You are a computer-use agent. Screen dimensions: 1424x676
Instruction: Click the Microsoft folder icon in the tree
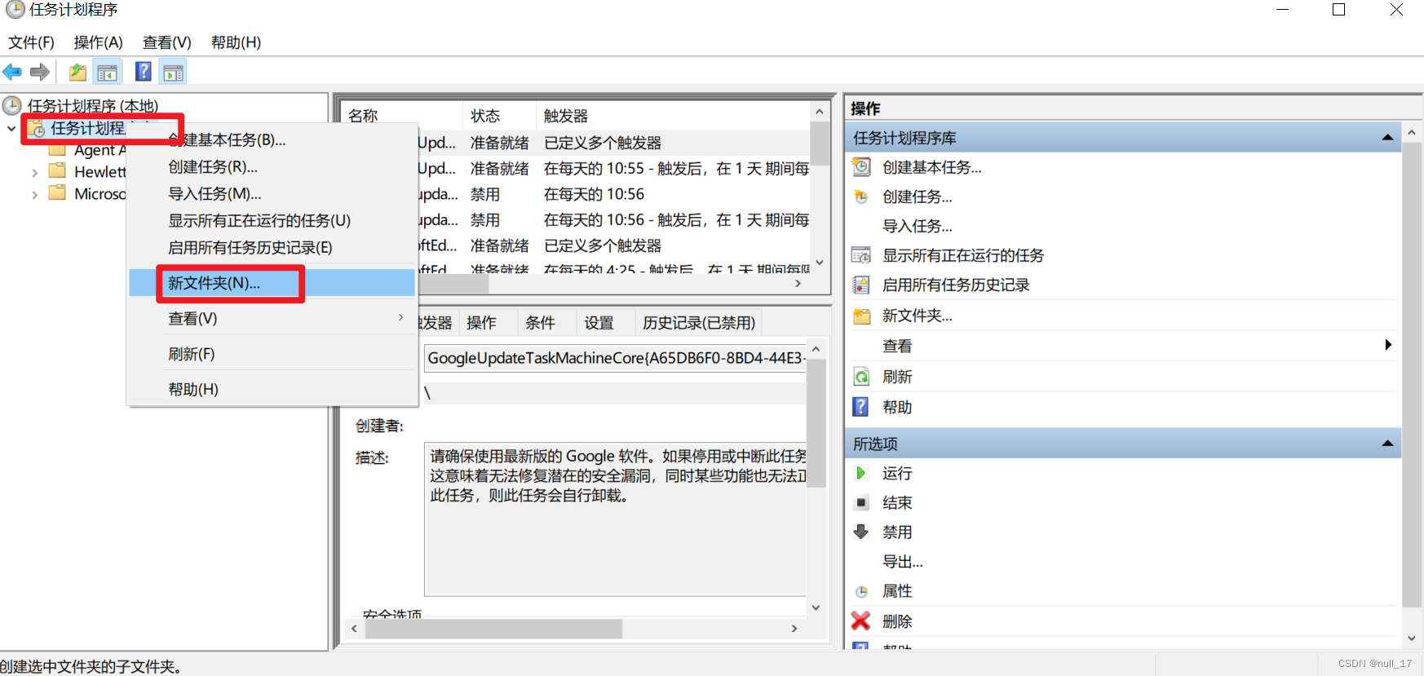tap(57, 193)
